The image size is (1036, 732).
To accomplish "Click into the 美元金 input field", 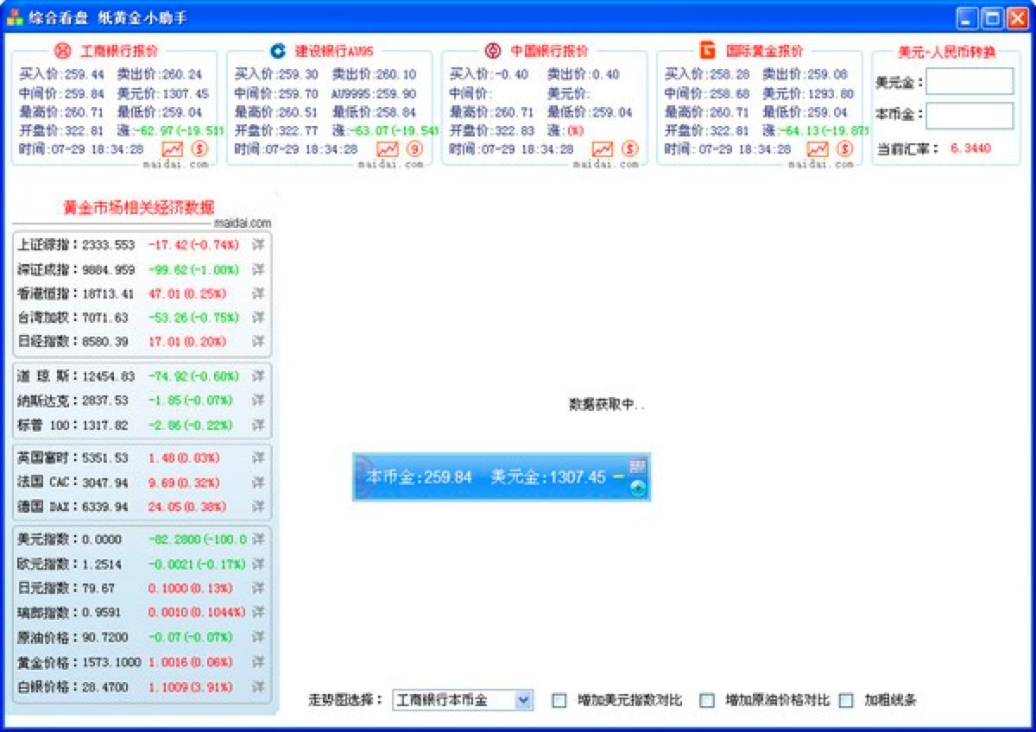I will coord(970,82).
